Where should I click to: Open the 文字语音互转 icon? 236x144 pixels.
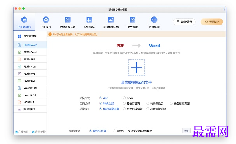[67, 20]
